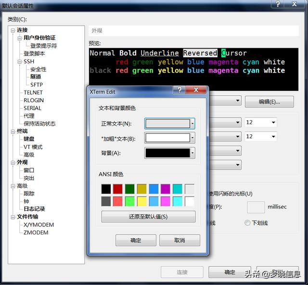This screenshot has width=308, height=285.
Task: Collapse the 用户身份验证 tree node
Action: pyautogui.click(x=20, y=38)
